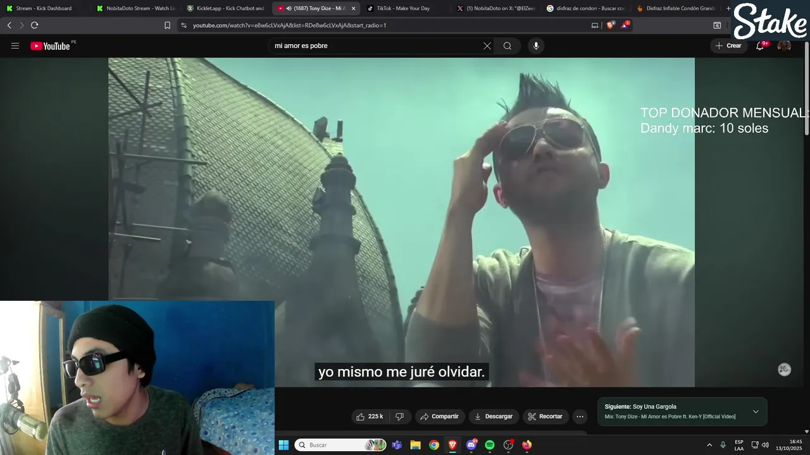Open ESP LAA keyboard language switcher

point(739,445)
